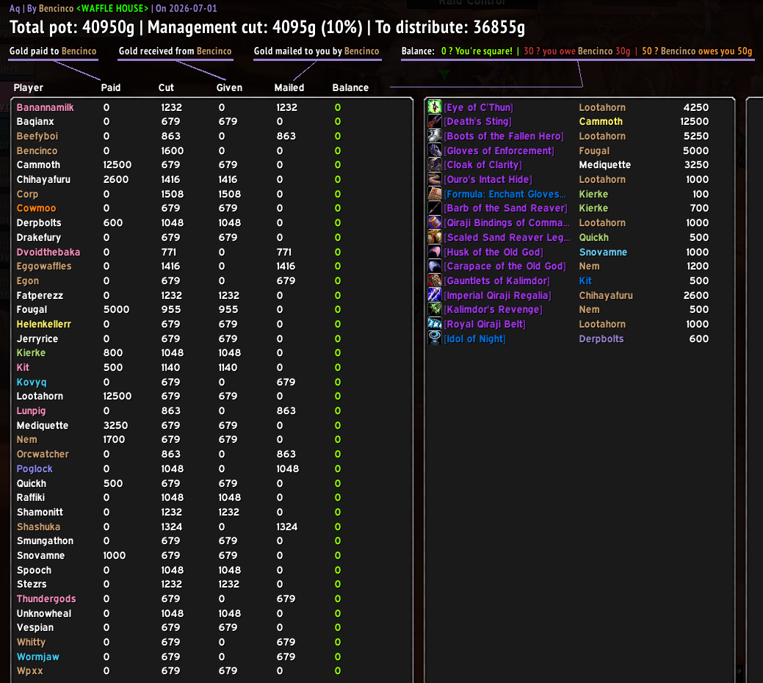Viewport: 763px width, 683px height.
Task: Click the Boots of the Fallen Hero icon
Action: pyautogui.click(x=435, y=136)
